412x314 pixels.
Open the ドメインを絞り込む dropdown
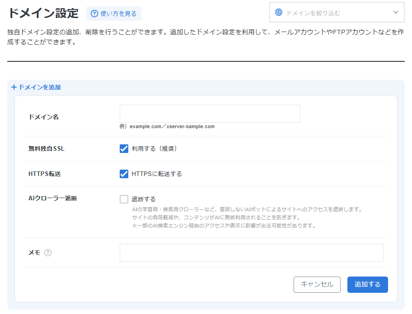(337, 13)
